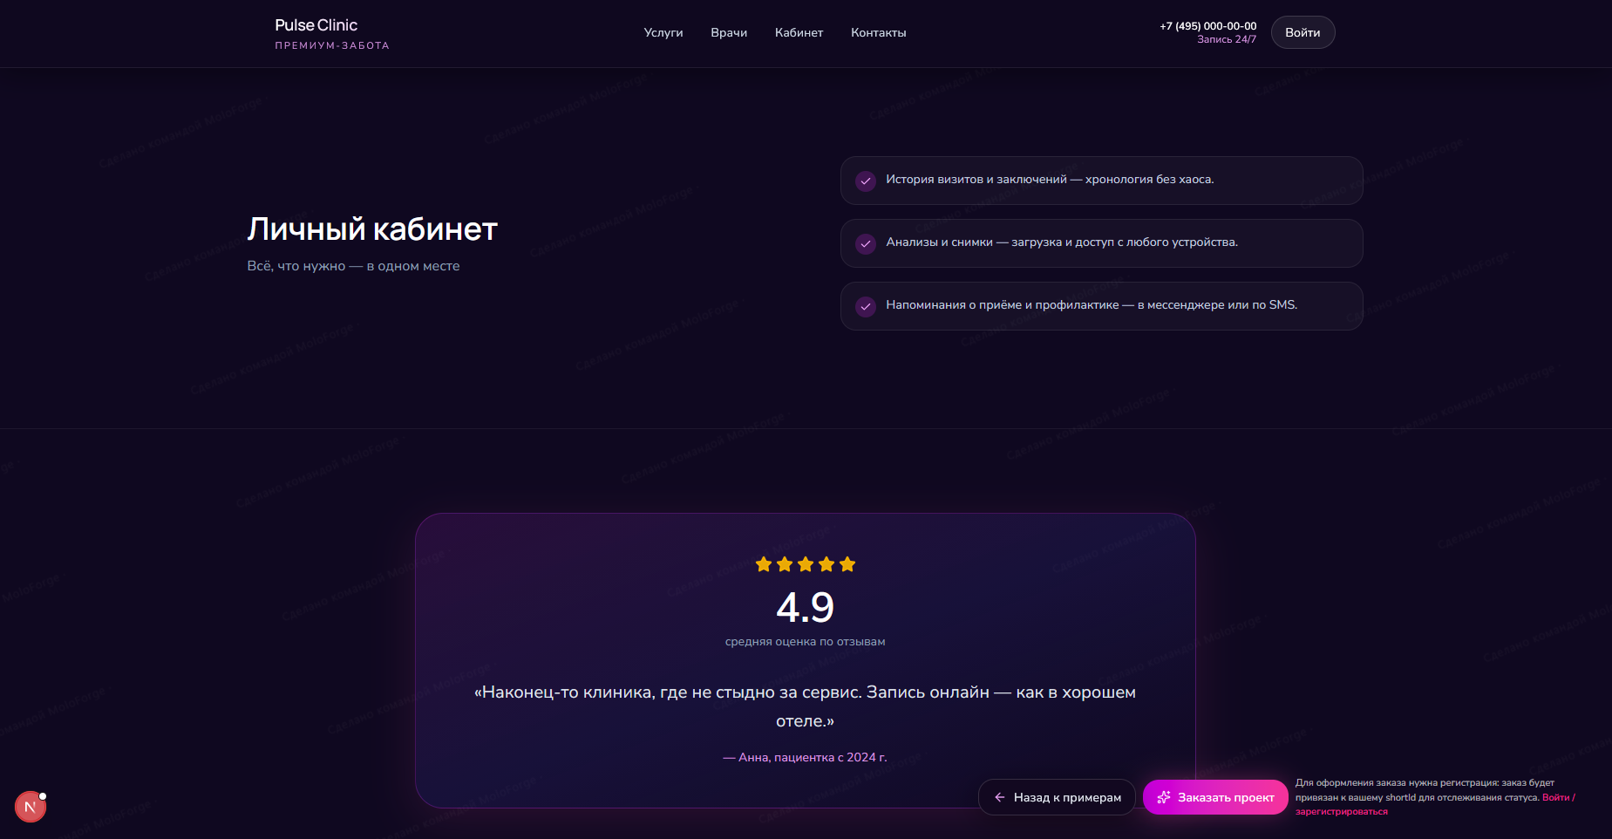The image size is (1612, 839).
Task: Click the "Личный кабинет" heading
Action: click(x=372, y=229)
